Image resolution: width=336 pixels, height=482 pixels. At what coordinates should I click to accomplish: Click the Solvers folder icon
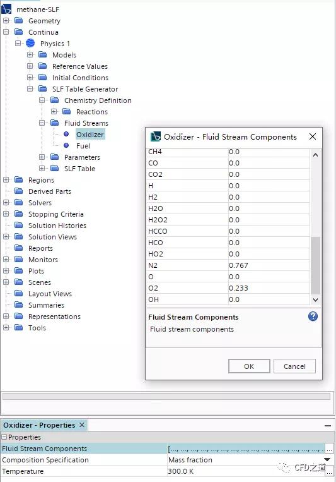19,203
